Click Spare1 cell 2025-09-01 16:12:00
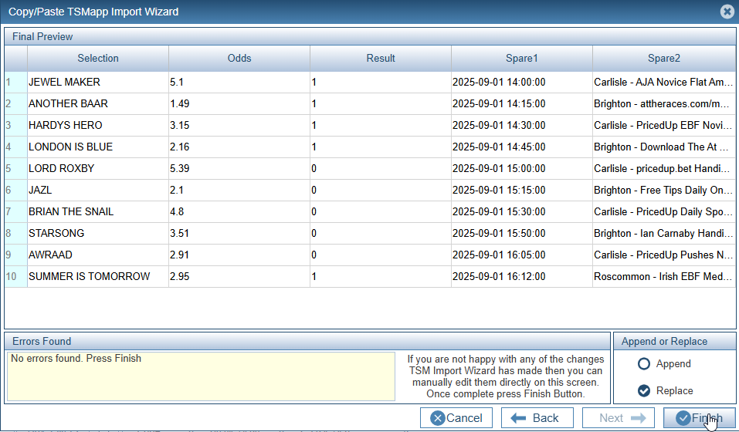Screen dimensions: 739x432 pos(521,277)
